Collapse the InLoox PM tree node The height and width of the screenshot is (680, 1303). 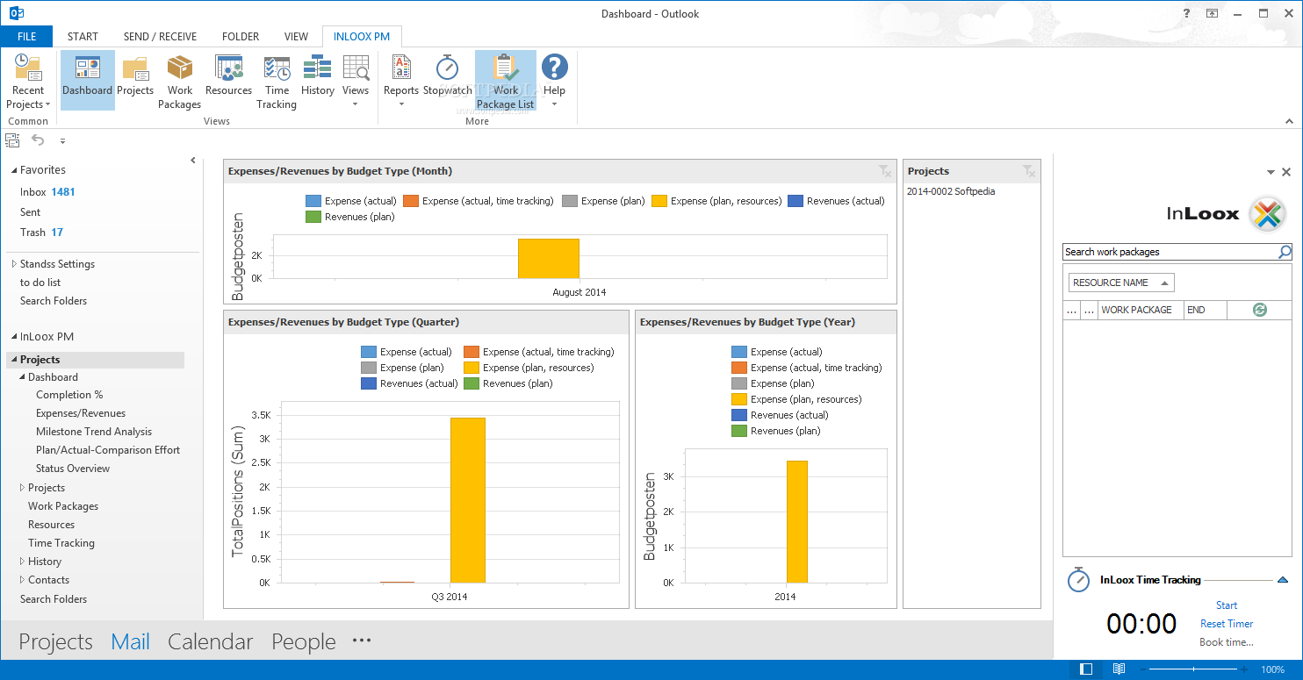(x=13, y=337)
